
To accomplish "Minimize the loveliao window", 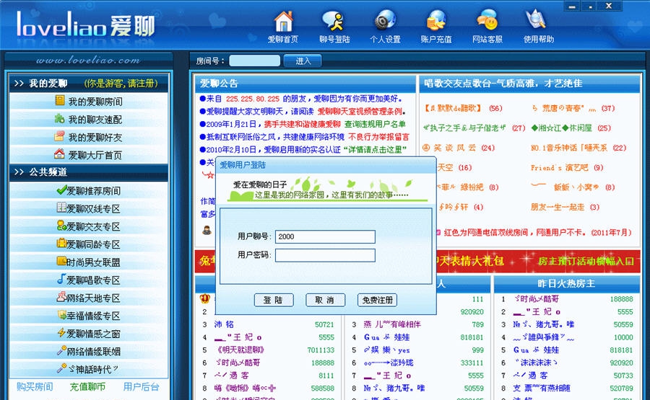I will click(572, 6).
